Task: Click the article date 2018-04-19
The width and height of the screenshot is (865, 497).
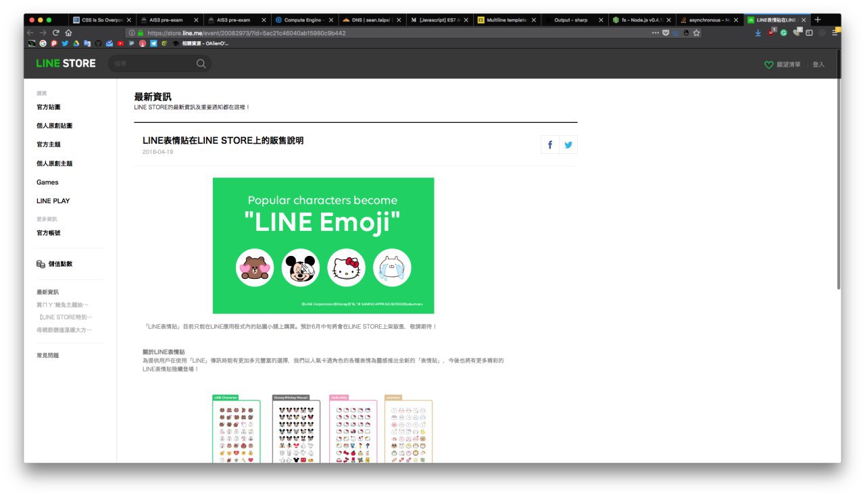Action: pos(158,152)
